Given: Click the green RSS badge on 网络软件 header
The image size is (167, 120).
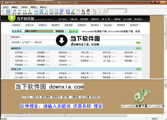Looking at the screenshot, I should pos(138,48).
